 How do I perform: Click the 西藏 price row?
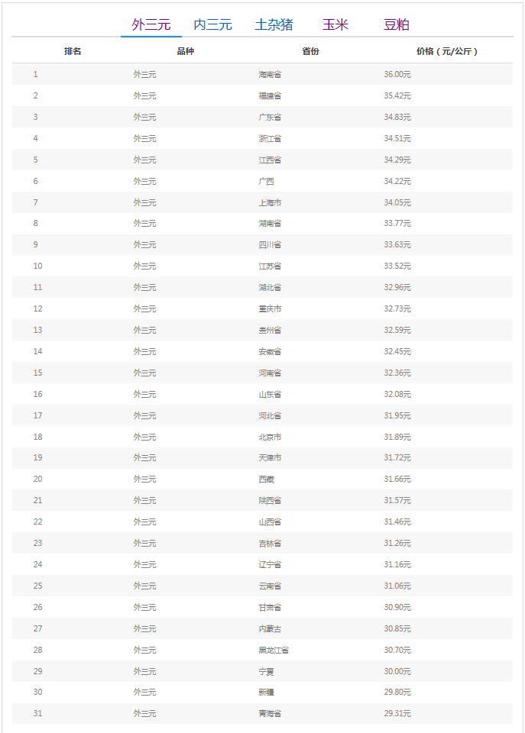(262, 479)
